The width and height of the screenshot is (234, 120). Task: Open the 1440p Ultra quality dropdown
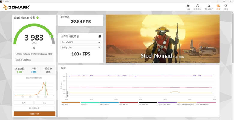[81, 48]
